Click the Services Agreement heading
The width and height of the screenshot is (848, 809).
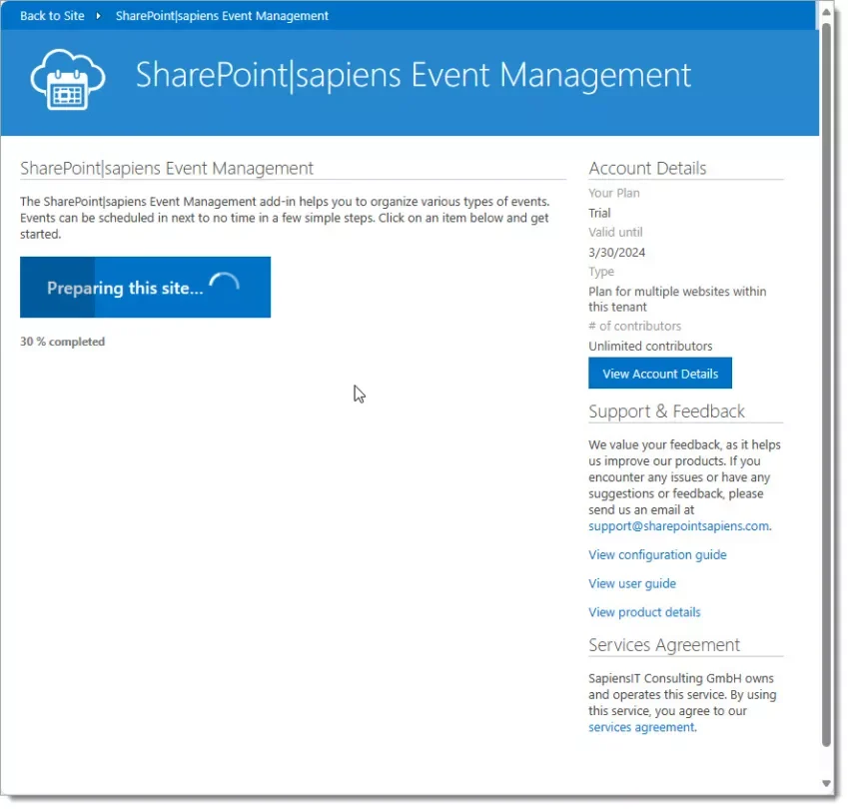(664, 645)
